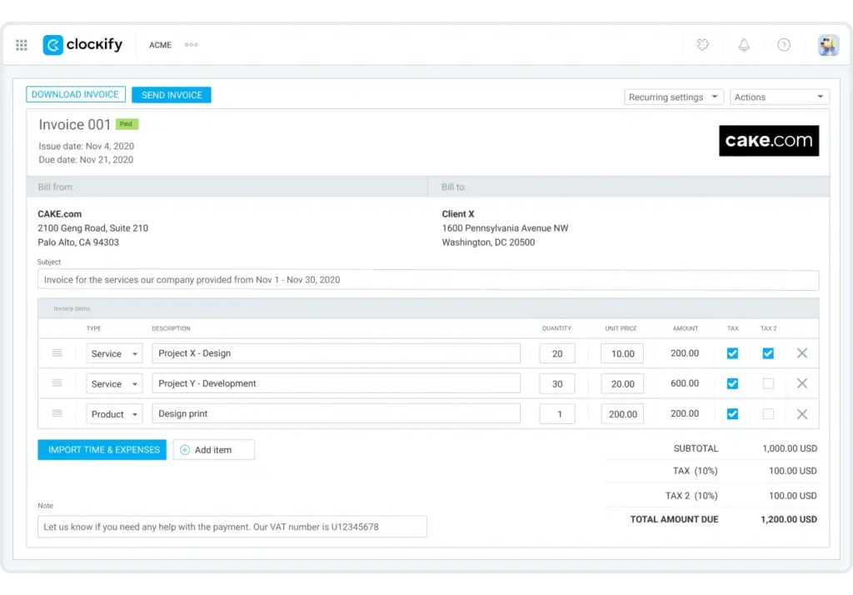Image resolution: width=853 pixels, height=595 pixels.
Task: Remove the Project Y - Development row
Action: (802, 383)
